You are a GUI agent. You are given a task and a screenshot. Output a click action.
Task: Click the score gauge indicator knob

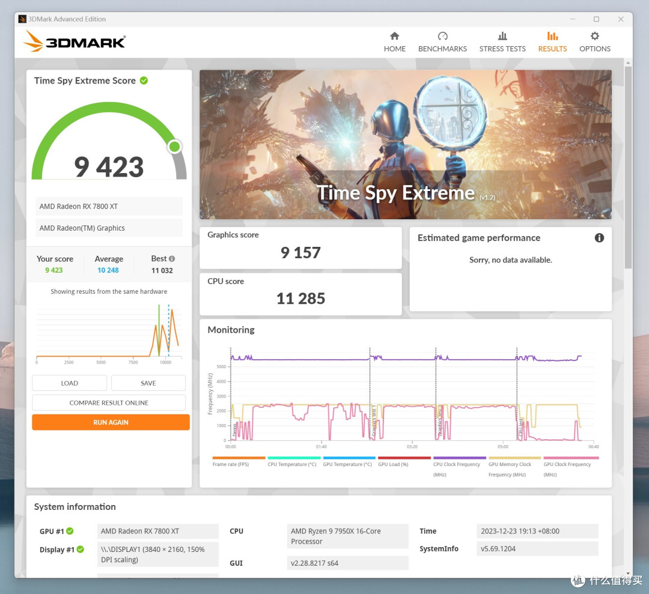[175, 147]
